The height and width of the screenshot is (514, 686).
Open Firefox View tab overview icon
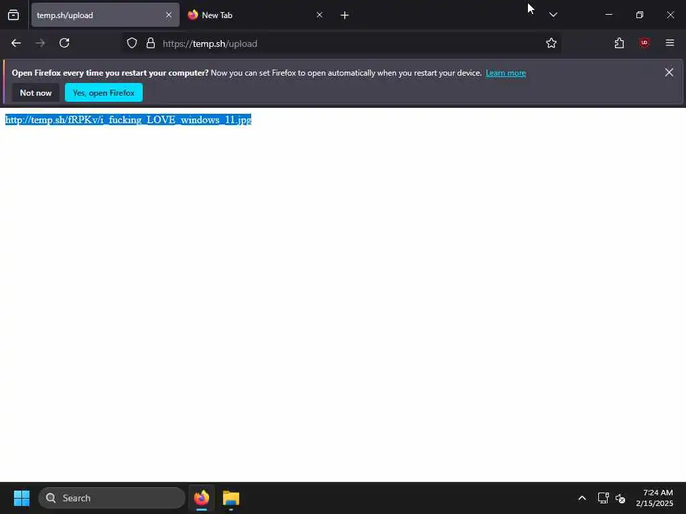pos(13,15)
